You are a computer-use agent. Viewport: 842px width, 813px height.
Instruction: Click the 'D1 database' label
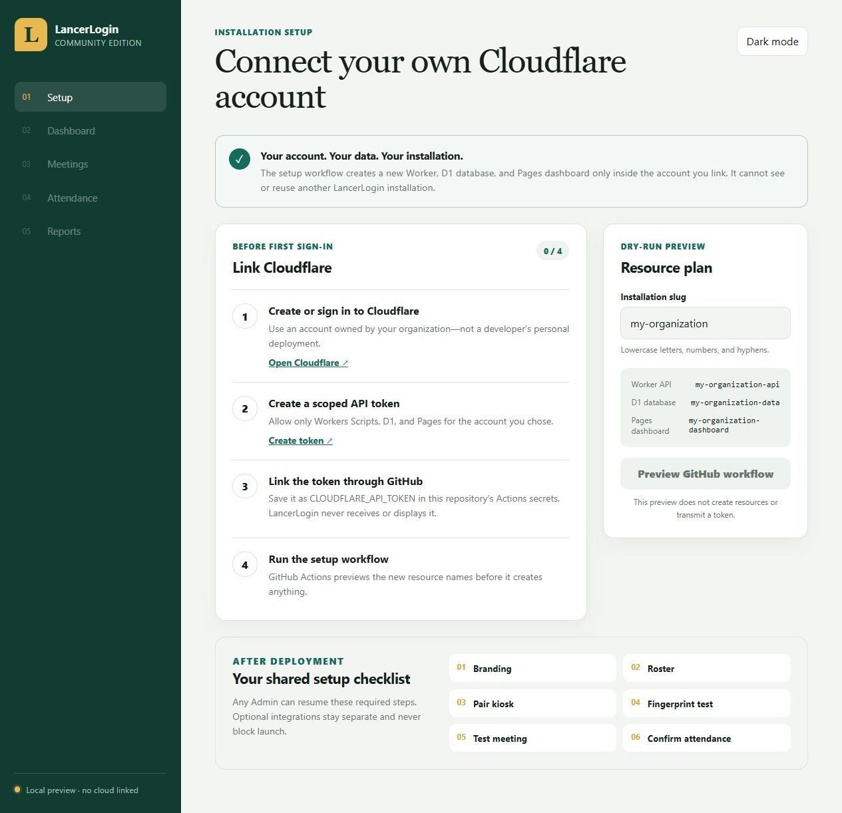tap(654, 403)
